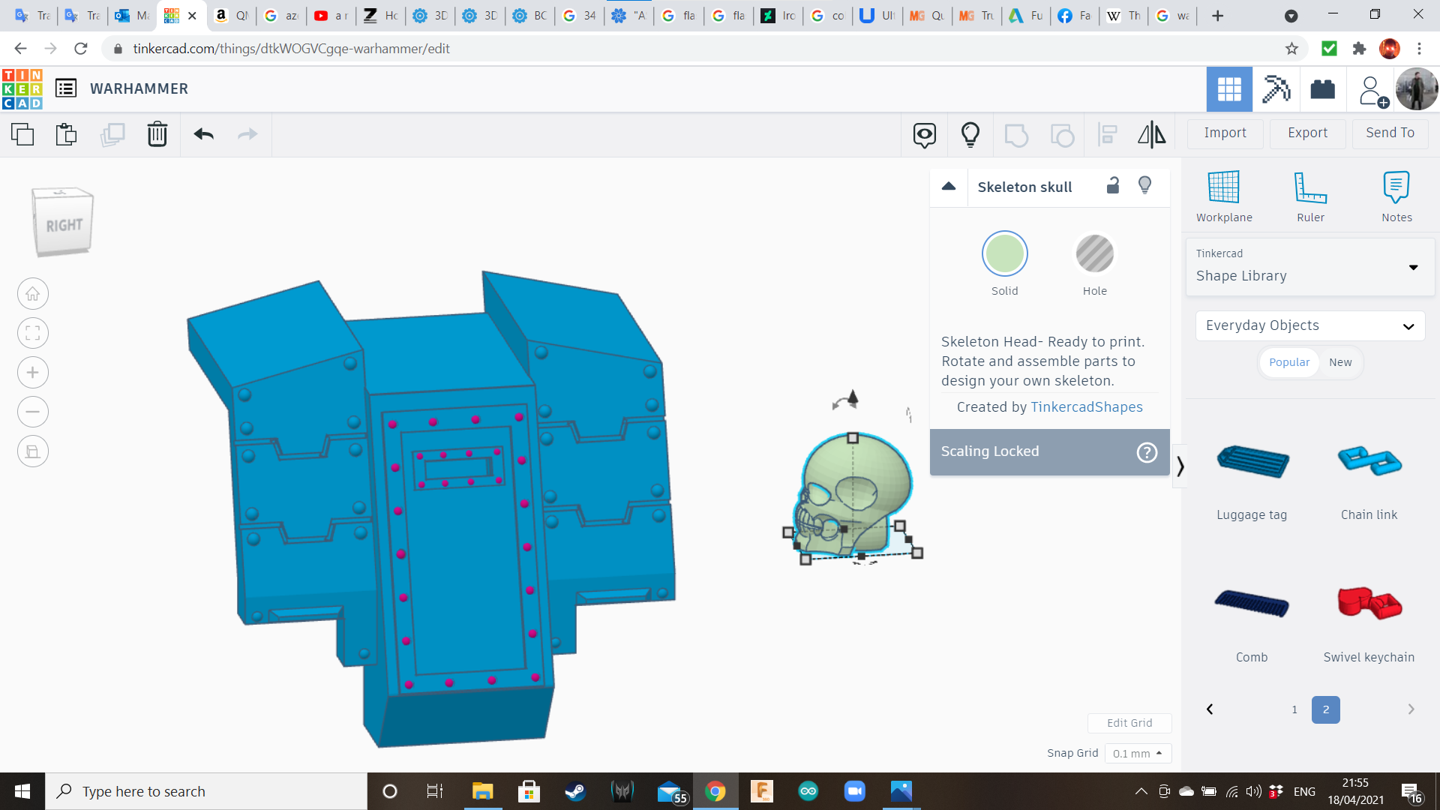Click the Mirror tool icon
Screen dimensions: 1440x810
pyautogui.click(x=1151, y=134)
